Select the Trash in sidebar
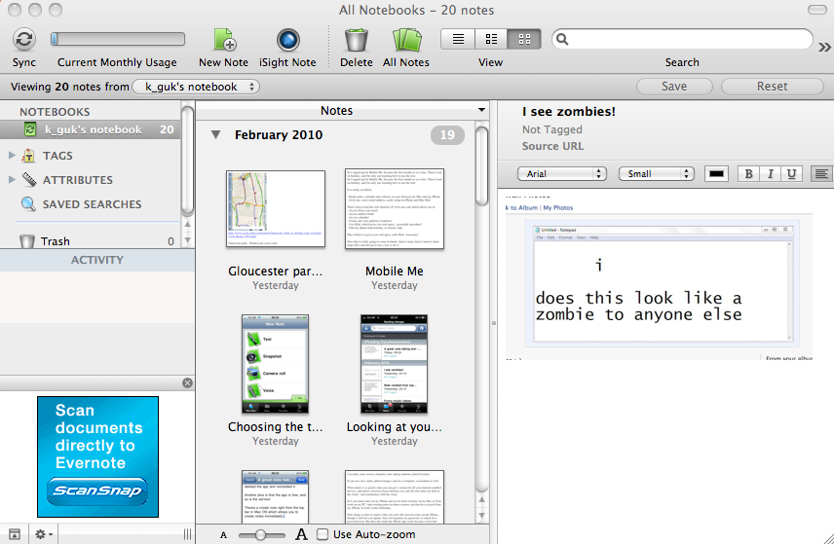Image resolution: width=834 pixels, height=544 pixels. [x=56, y=241]
